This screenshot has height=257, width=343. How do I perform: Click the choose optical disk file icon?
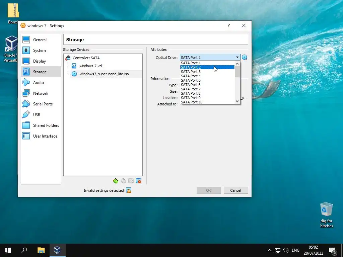pos(245,58)
